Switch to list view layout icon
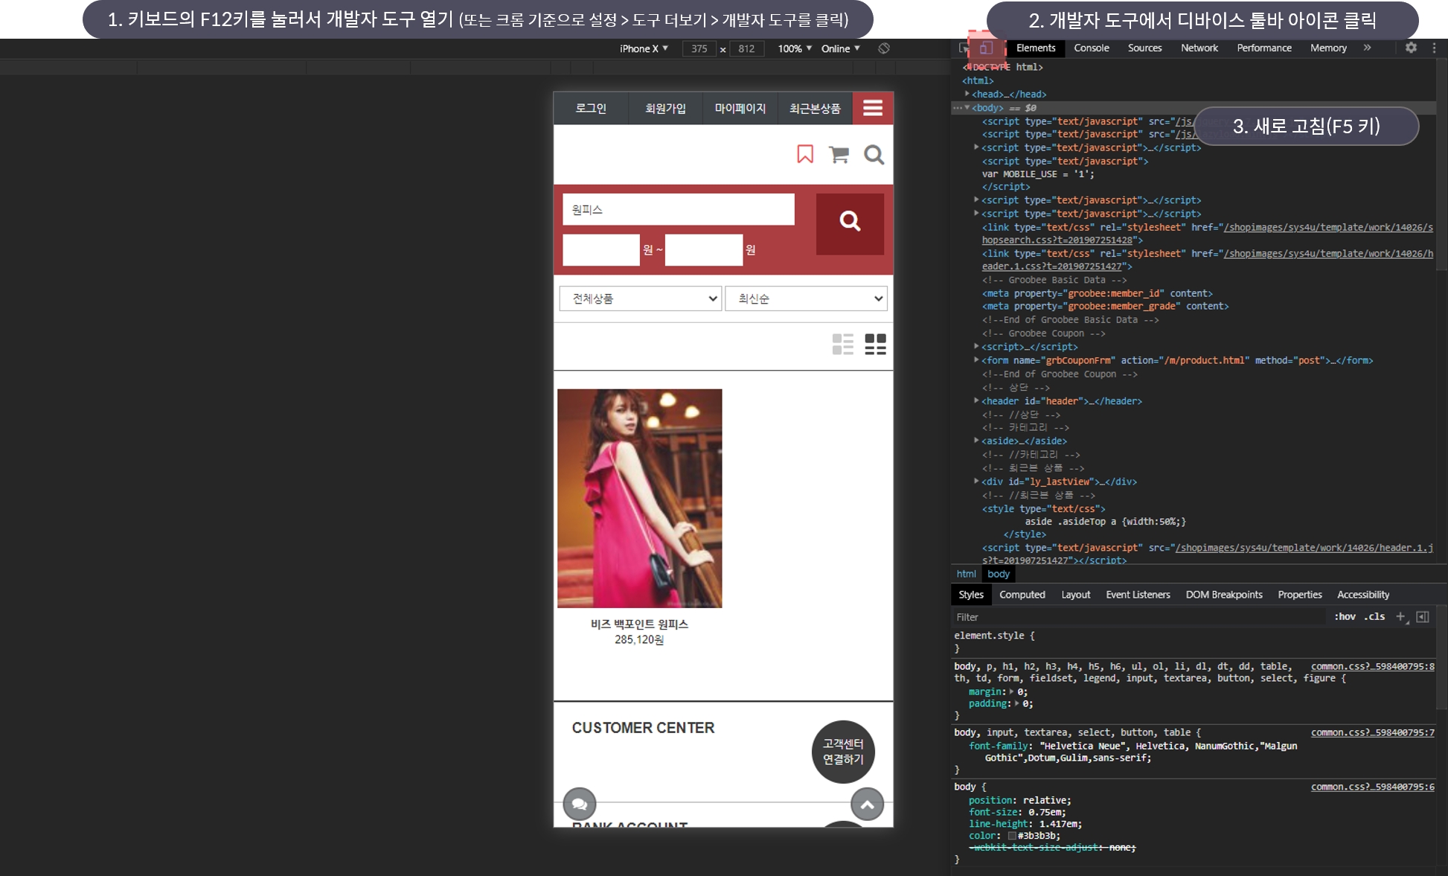This screenshot has width=1448, height=876. [x=842, y=344]
